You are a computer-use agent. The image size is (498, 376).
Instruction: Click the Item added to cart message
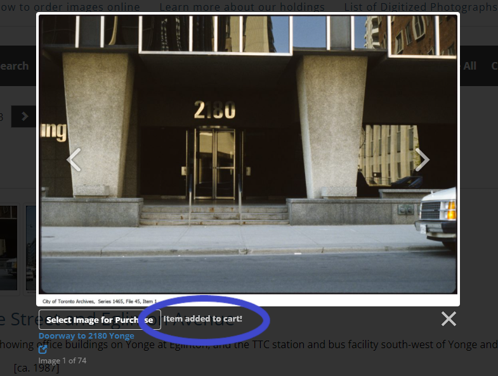(x=202, y=318)
